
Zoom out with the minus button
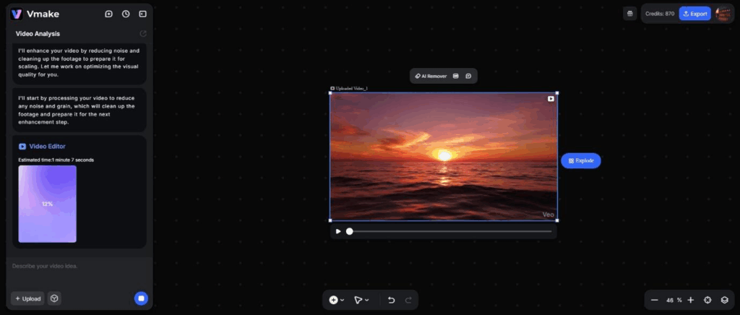point(654,300)
